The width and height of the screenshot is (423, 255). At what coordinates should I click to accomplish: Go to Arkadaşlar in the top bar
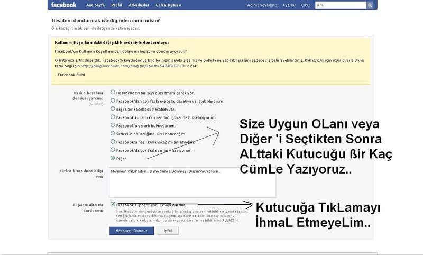tap(139, 5)
